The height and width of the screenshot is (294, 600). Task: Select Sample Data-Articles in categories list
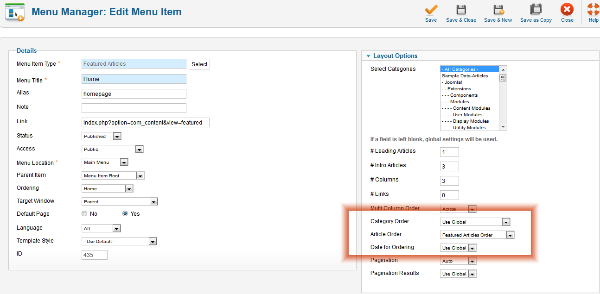pos(465,76)
